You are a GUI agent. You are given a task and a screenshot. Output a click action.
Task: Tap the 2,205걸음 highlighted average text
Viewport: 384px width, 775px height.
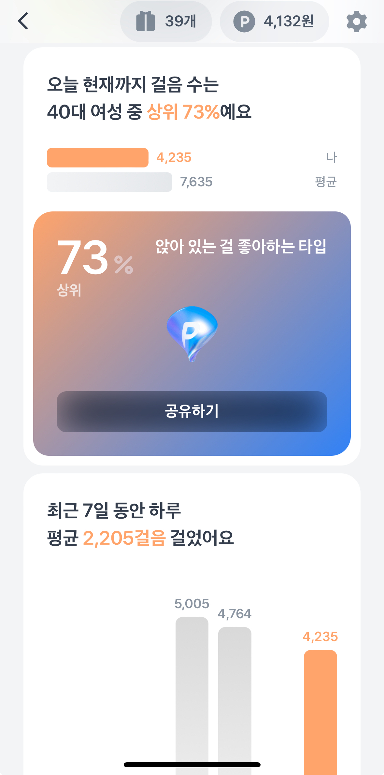pyautogui.click(x=124, y=538)
